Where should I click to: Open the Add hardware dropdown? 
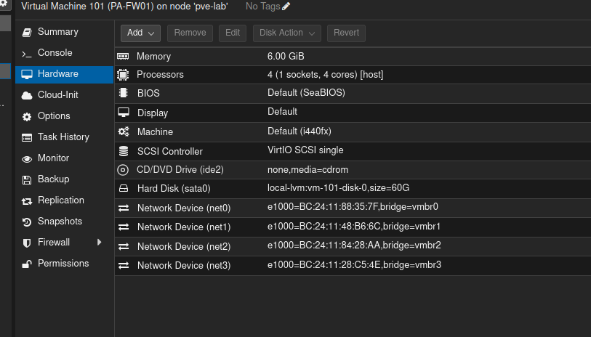pyautogui.click(x=140, y=33)
